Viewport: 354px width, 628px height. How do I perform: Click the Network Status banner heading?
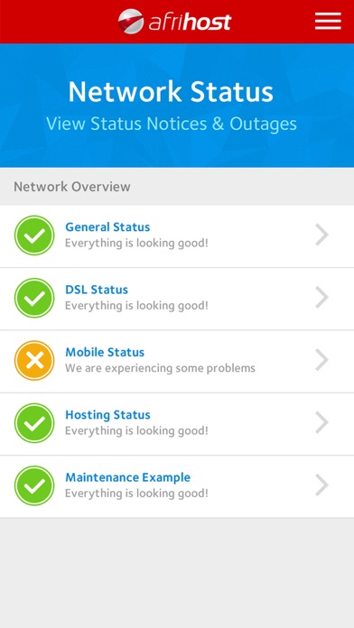coord(171,92)
